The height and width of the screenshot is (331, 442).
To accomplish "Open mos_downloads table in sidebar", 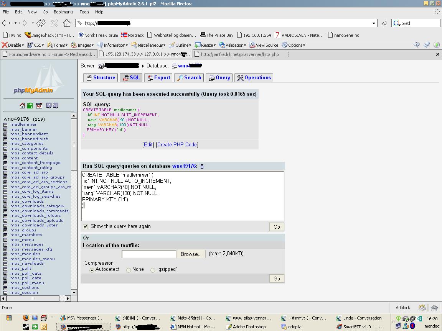I will tap(27, 201).
